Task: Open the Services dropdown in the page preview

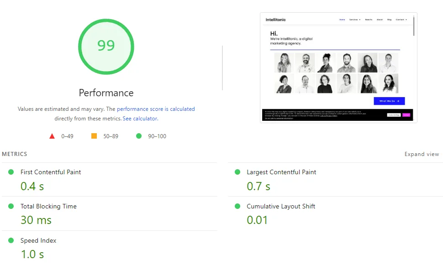Action: [355, 20]
